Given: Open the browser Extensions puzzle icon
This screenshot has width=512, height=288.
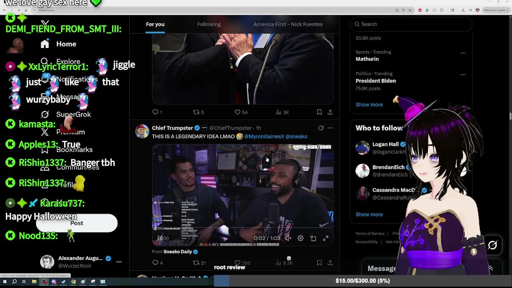Looking at the screenshot, I should pyautogui.click(x=442, y=10).
